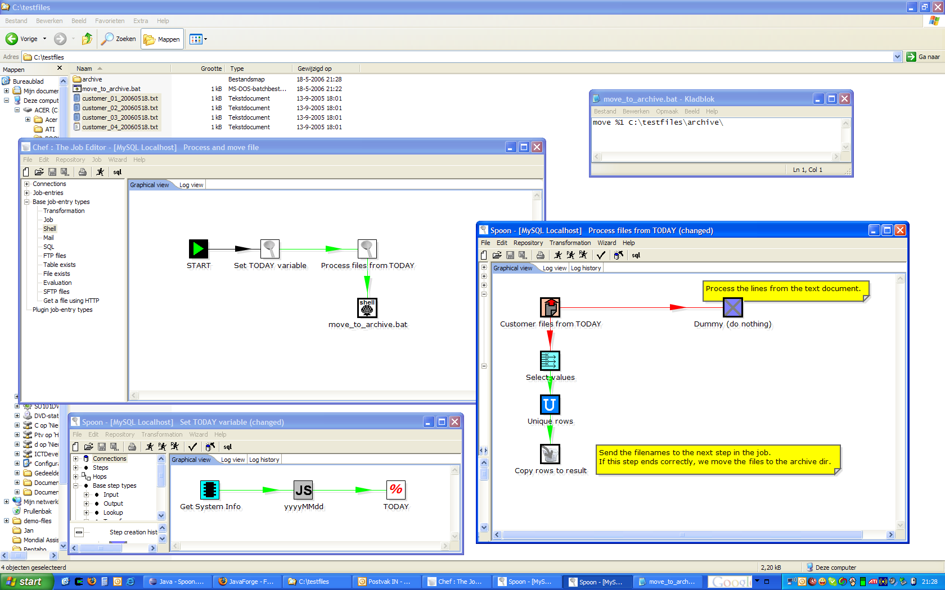This screenshot has height=590, width=945.
Task: Open the Favorieten menu in Explorer
Action: coord(110,21)
